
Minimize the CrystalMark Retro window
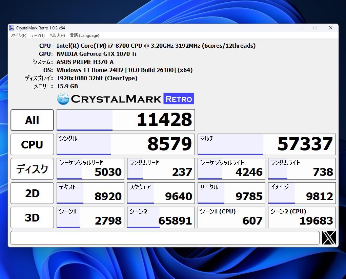coord(300,28)
